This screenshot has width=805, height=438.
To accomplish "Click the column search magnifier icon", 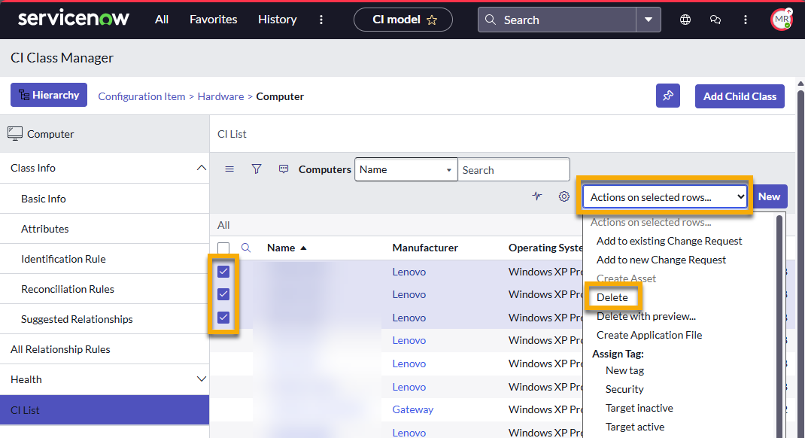I will coord(245,248).
